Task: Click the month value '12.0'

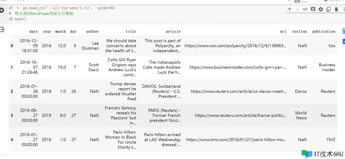Action: coord(62,46)
